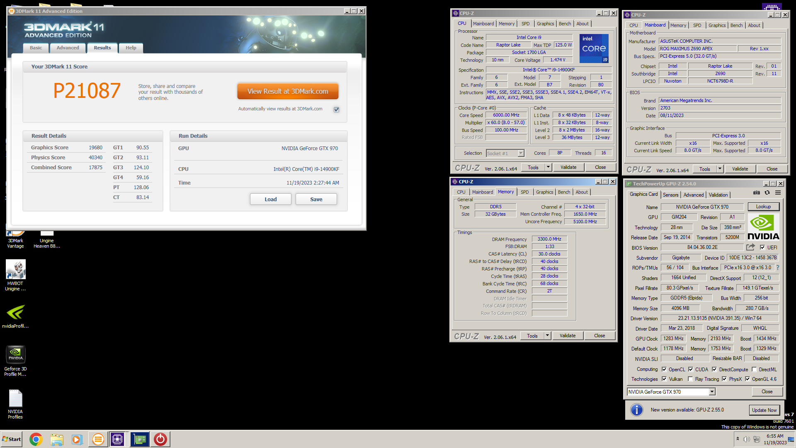Toggle the CUDA checkbox

point(691,369)
